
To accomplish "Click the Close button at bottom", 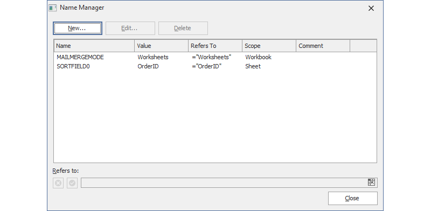I will coord(353,199).
